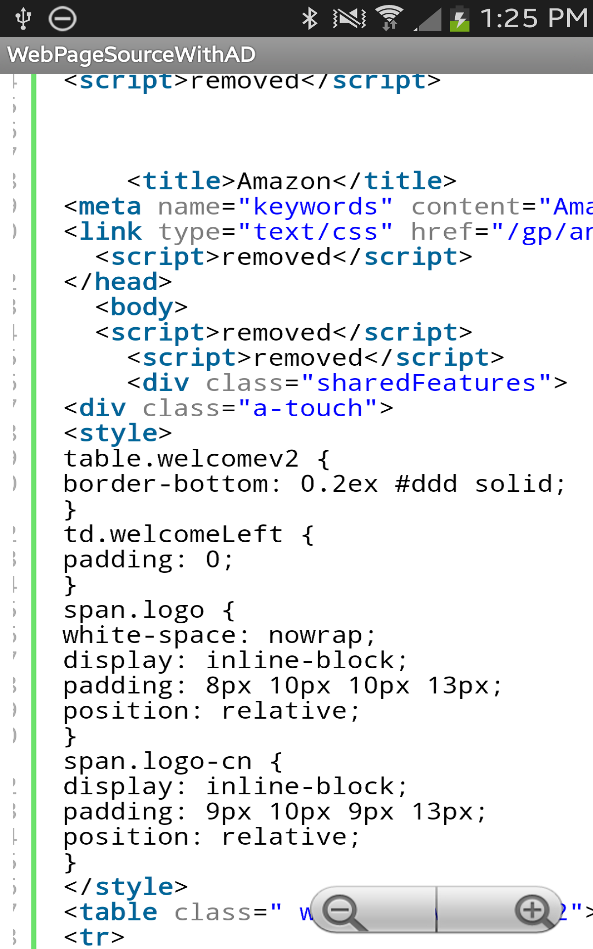This screenshot has height=949, width=593.
Task: Select the <body> tag in the source
Action: (x=141, y=306)
